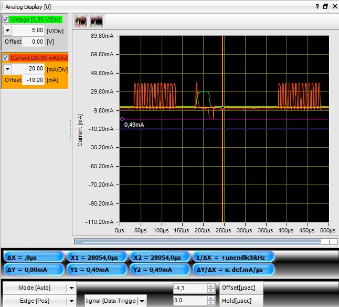
Task: Select the Voltage [5,00 V/Div] channel label
Action: click(x=36, y=19)
